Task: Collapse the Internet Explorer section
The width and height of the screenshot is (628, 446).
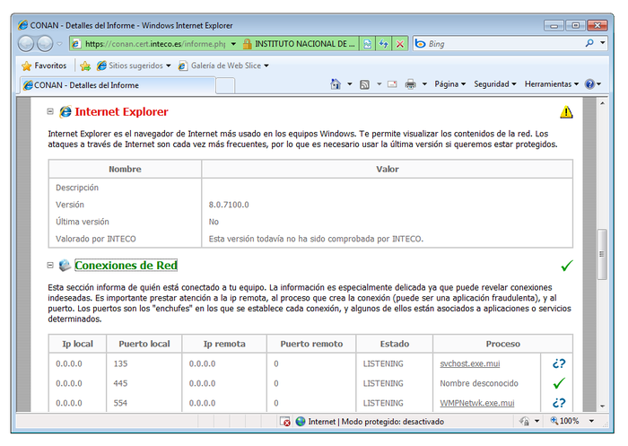Action: point(50,111)
